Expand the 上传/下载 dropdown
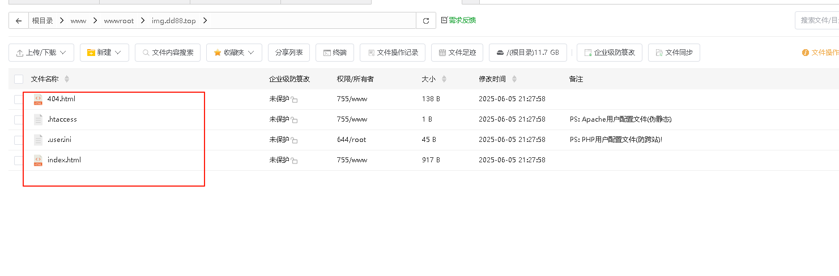 (41, 53)
